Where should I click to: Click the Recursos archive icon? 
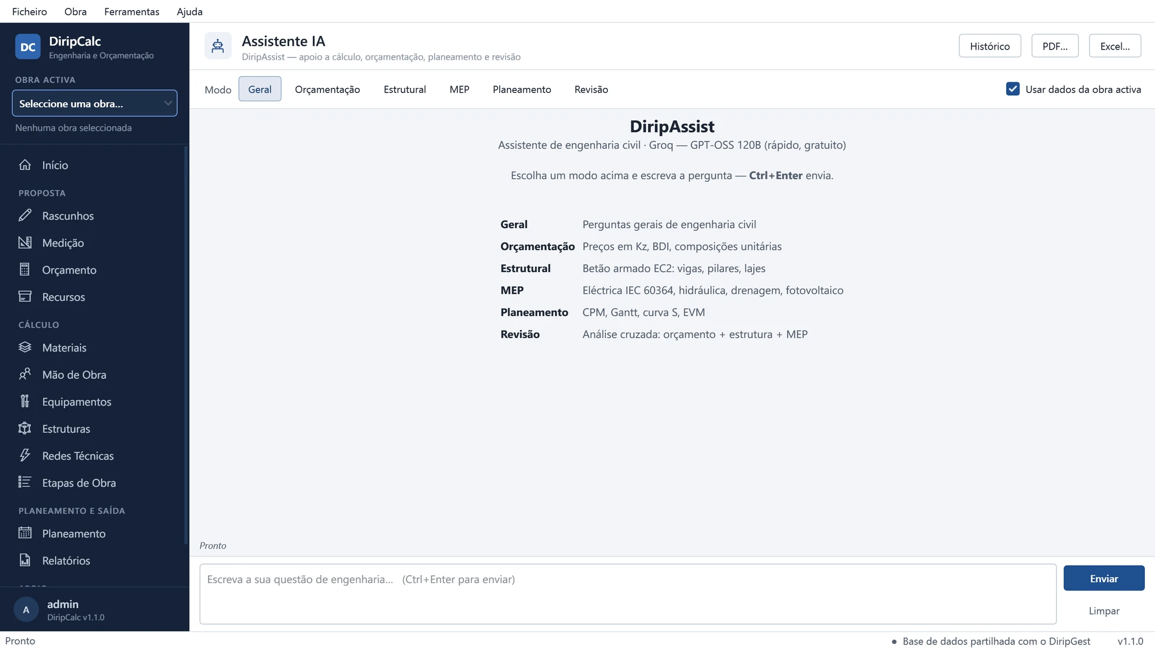pos(25,297)
